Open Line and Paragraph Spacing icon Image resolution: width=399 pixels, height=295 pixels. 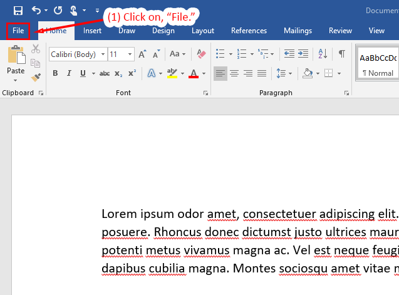(x=281, y=73)
